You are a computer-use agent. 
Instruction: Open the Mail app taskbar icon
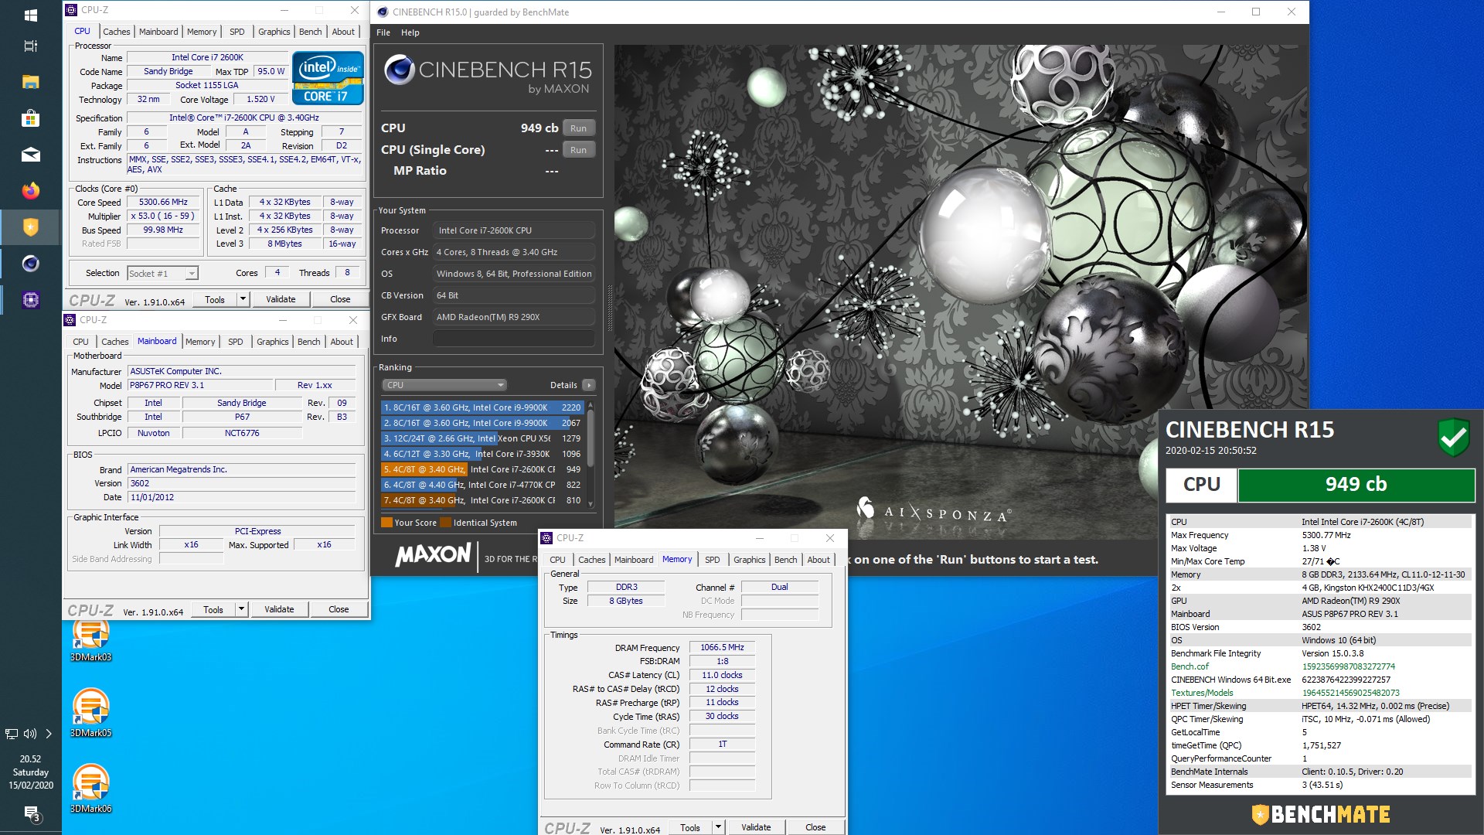(x=31, y=155)
